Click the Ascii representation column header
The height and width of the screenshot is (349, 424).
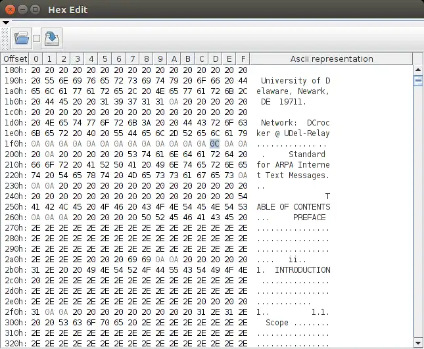tap(331, 59)
